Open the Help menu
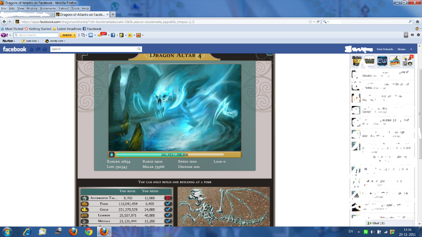The height and width of the screenshot is (237, 422). pos(85,9)
